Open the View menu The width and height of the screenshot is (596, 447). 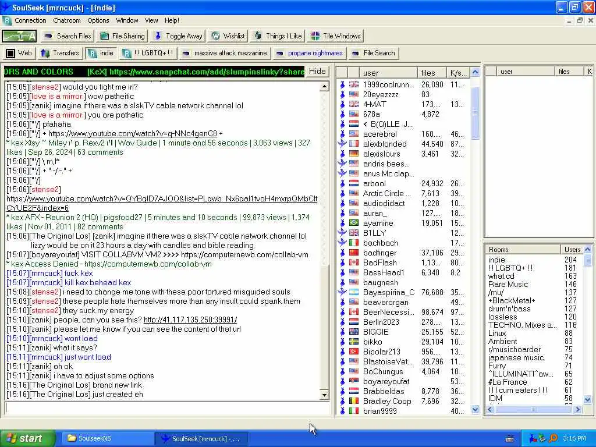pos(151,20)
